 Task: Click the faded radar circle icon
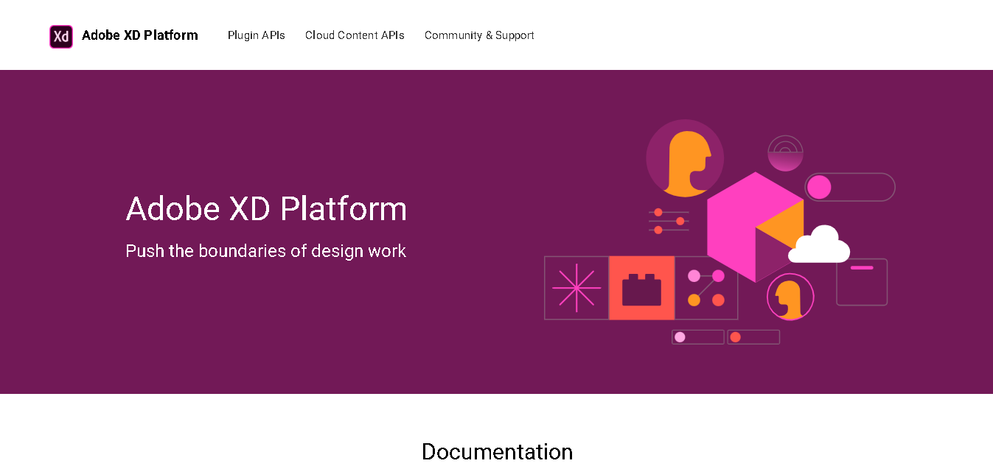[785, 152]
